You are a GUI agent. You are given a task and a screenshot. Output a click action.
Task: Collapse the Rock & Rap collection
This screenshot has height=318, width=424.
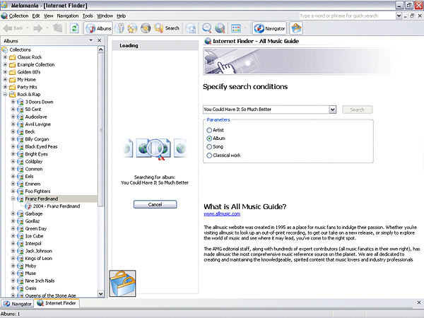(x=5, y=94)
